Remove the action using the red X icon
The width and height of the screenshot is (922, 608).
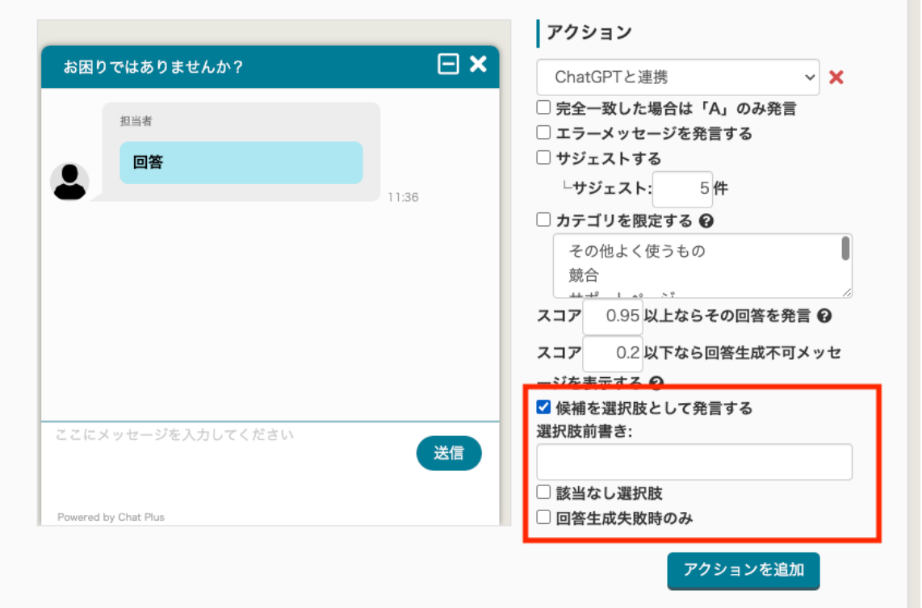(x=836, y=78)
